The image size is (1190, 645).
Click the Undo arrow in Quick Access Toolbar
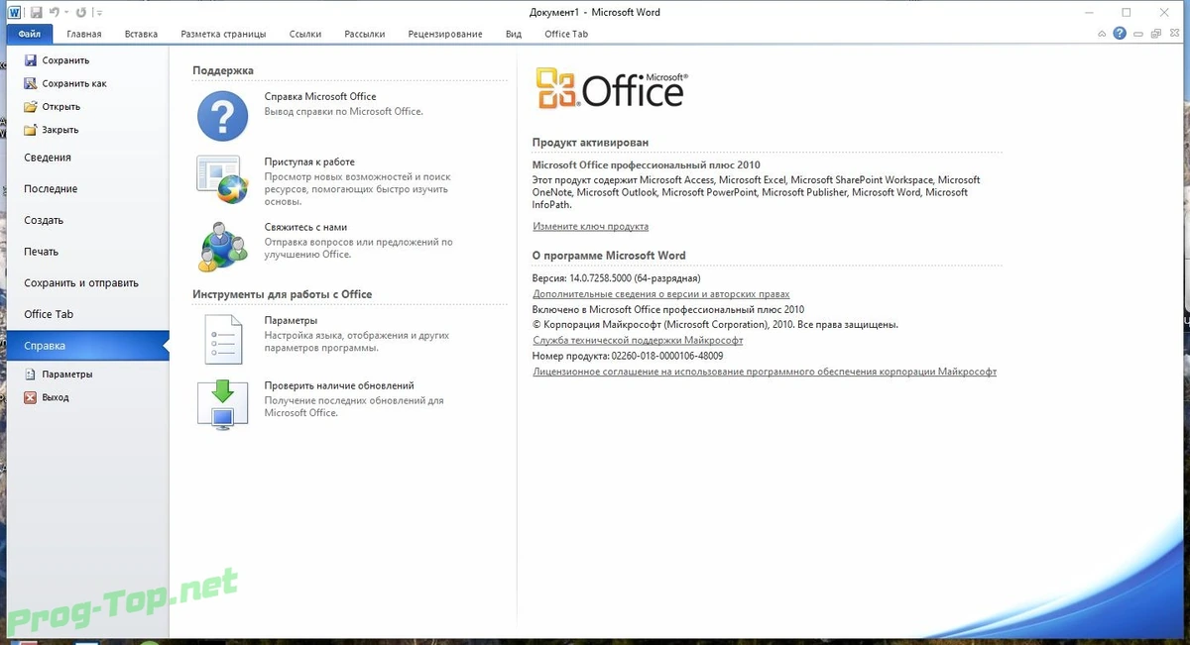(57, 12)
